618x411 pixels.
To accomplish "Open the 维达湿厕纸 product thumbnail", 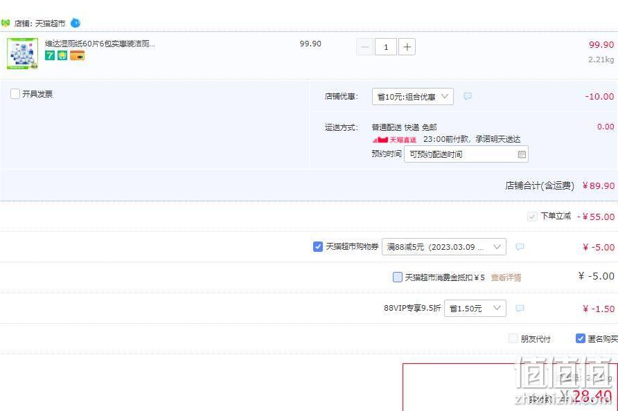I will tap(22, 53).
